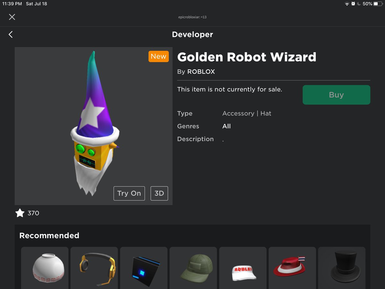Click the Try On button
The image size is (385, 289).
[129, 193]
